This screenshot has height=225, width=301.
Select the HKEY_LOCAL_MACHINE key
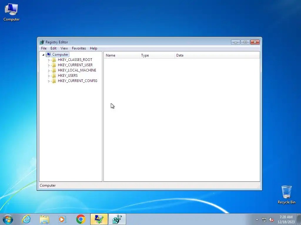(77, 70)
